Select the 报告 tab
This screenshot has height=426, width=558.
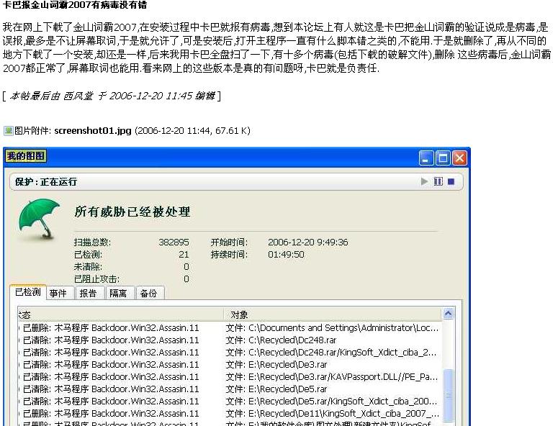point(88,294)
